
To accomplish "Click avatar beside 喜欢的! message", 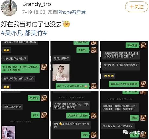I will click(94, 50).
